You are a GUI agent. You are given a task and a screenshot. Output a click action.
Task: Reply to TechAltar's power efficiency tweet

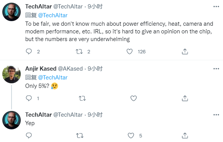(29, 51)
